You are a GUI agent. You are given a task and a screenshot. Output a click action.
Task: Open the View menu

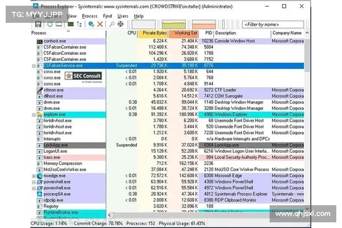pos(72,16)
